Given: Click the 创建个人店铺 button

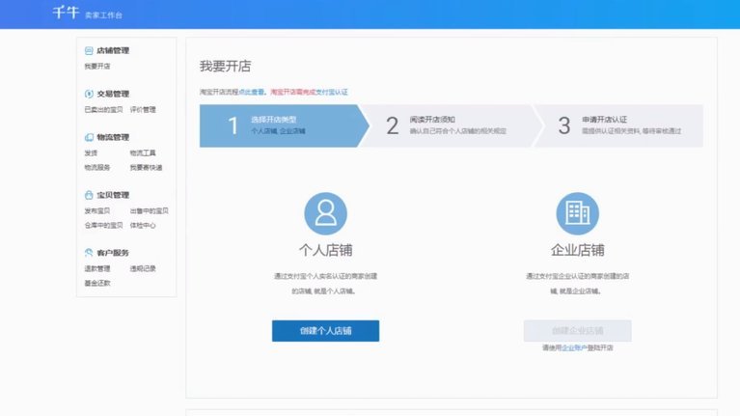Looking at the screenshot, I should click(x=326, y=330).
